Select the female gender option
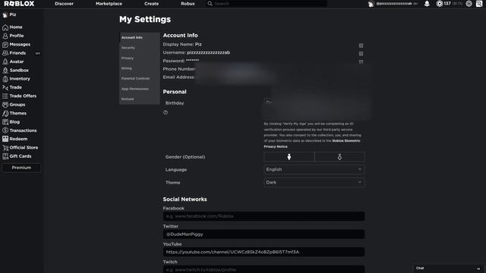486x273 pixels. 339,157
